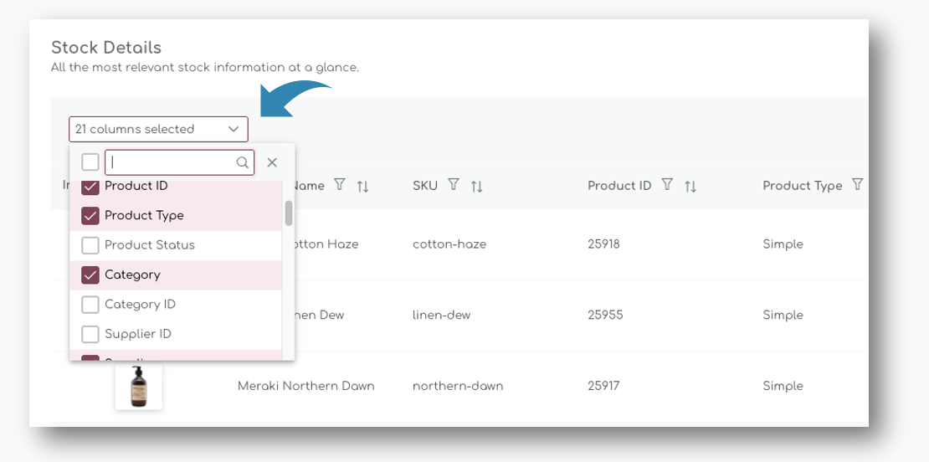Check the Category ID column option
This screenshot has height=462, width=929.
(90, 305)
